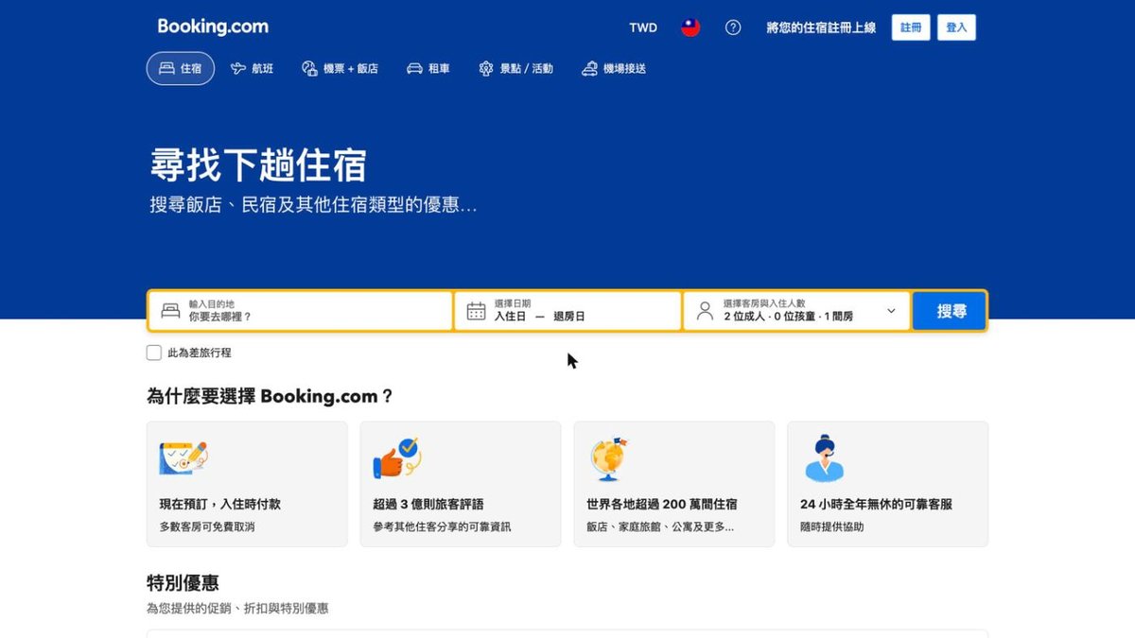Click the 註冊 button
1135x638 pixels.
tap(911, 27)
